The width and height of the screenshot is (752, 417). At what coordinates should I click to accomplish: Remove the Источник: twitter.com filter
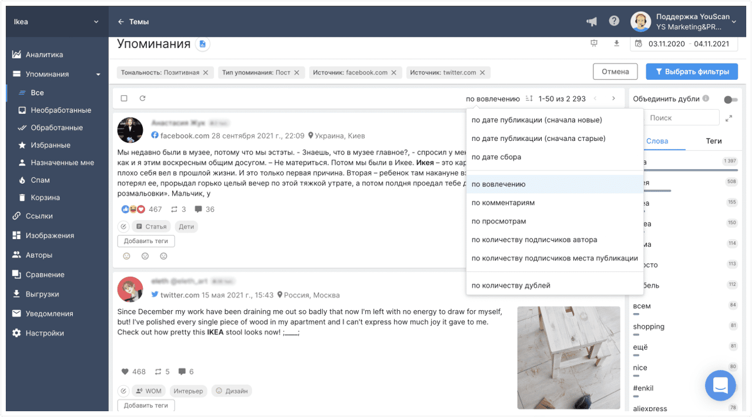click(x=482, y=73)
